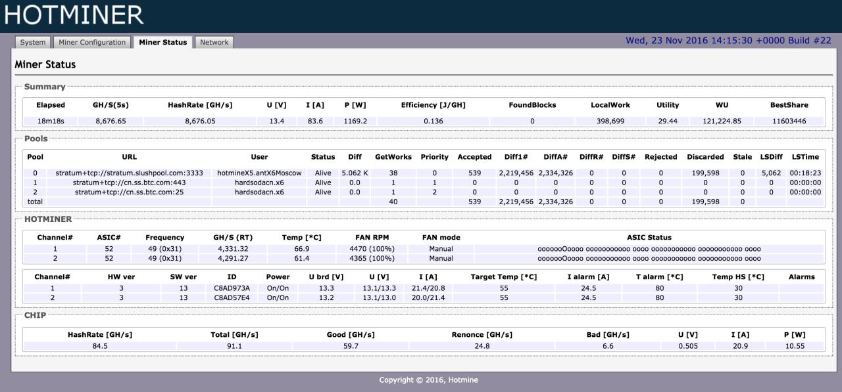Click pool 0 LSDiff value 5,062
The height and width of the screenshot is (392, 842).
point(770,173)
